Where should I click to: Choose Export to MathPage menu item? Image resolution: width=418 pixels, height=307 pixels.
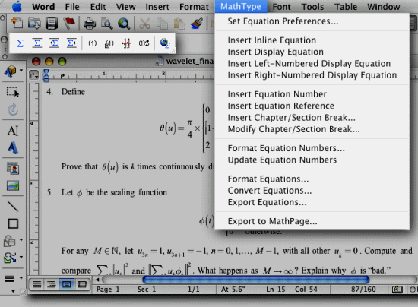[312, 221]
